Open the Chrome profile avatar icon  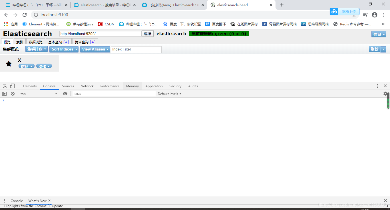(x=374, y=15)
